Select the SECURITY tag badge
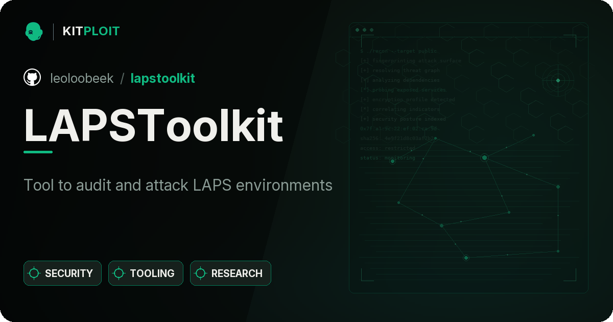 [x=62, y=273]
